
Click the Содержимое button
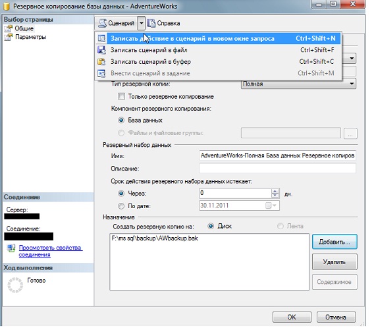pyautogui.click(x=334, y=282)
